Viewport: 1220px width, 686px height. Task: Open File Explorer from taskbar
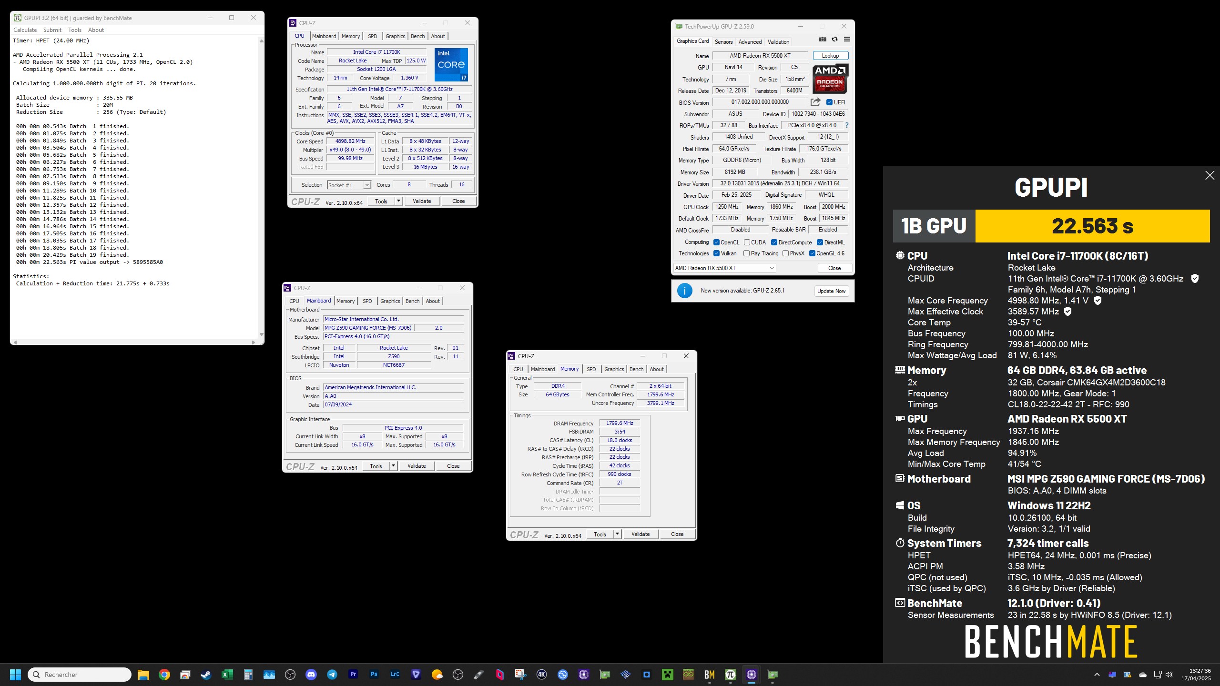coord(143,675)
